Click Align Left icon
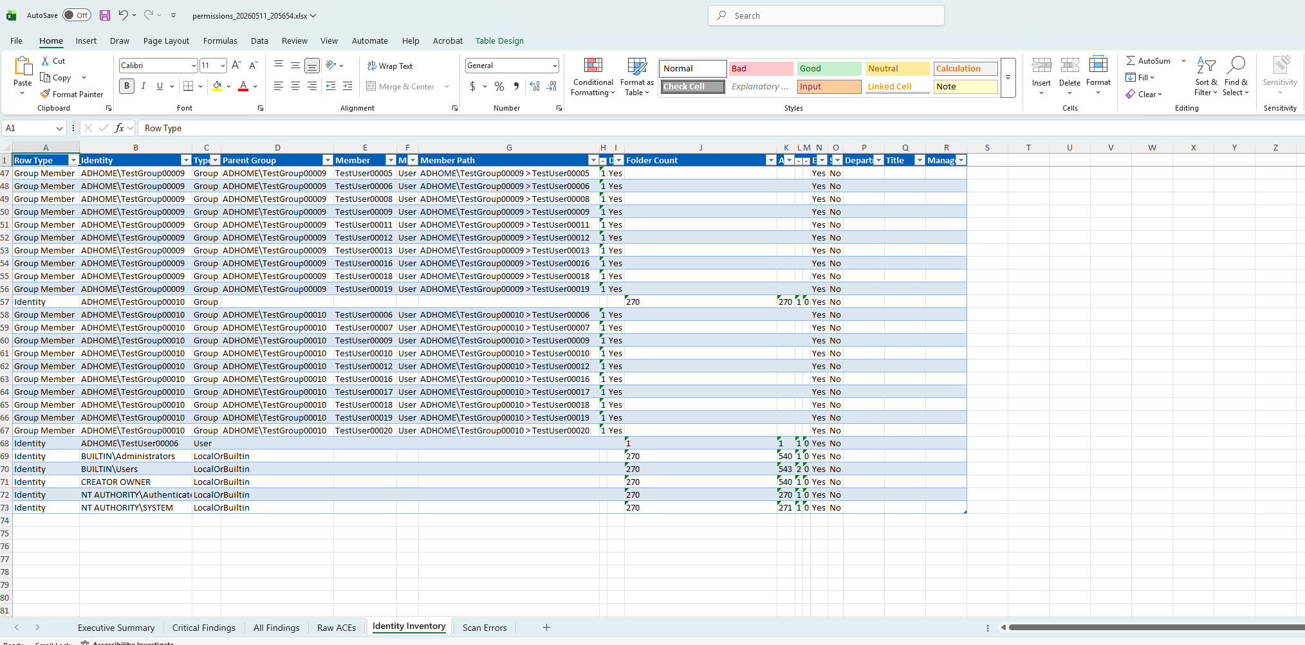Screen dimensions: 1305x645 click(278, 86)
